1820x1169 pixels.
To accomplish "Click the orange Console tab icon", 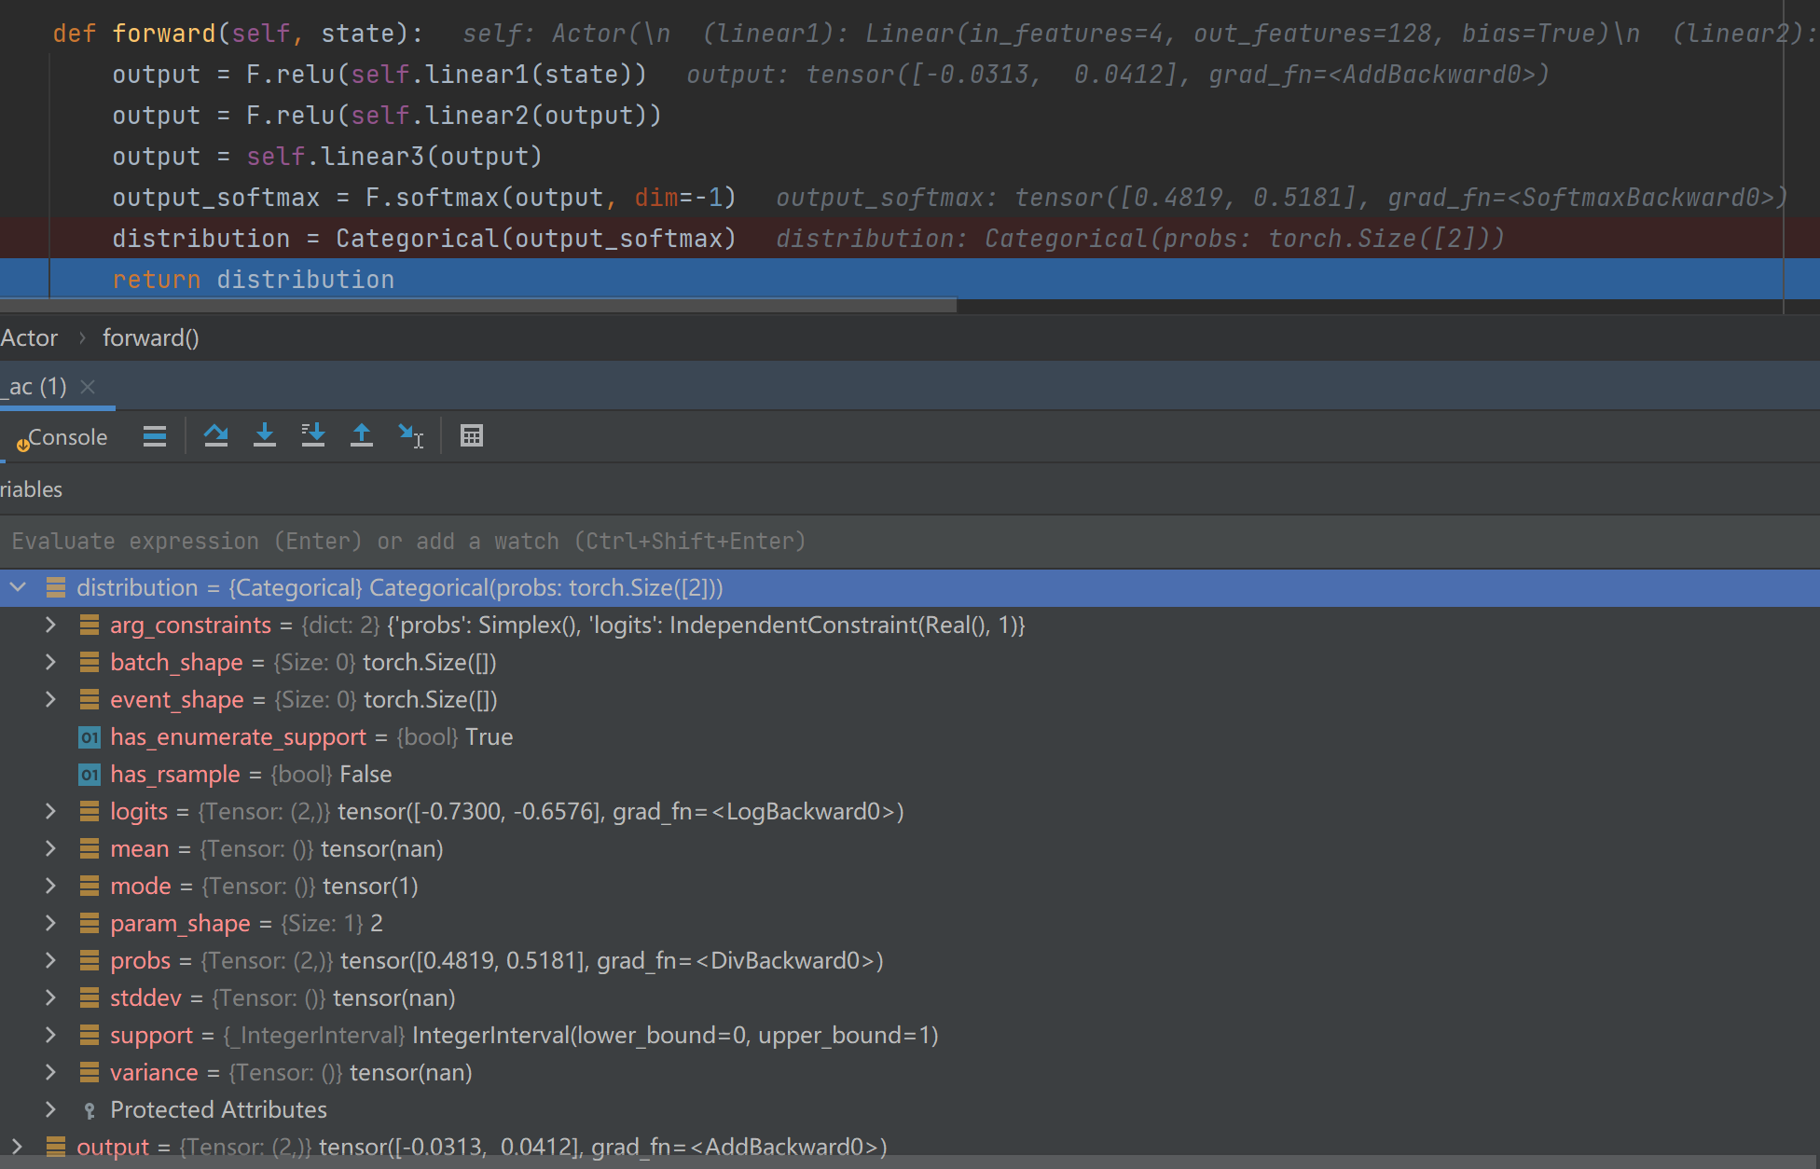I will click(22, 445).
